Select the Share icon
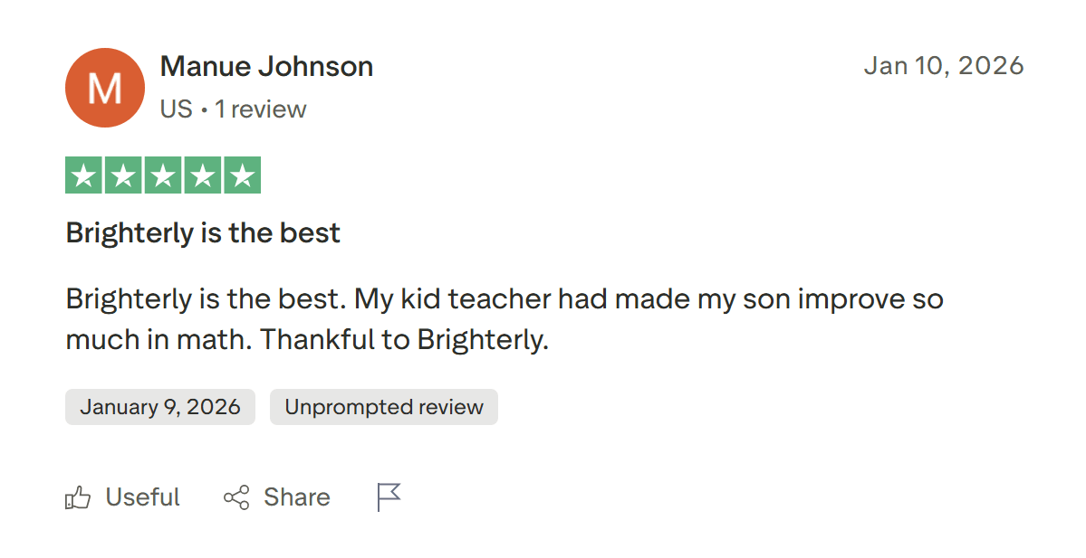Image resolution: width=1086 pixels, height=558 pixels. click(235, 497)
